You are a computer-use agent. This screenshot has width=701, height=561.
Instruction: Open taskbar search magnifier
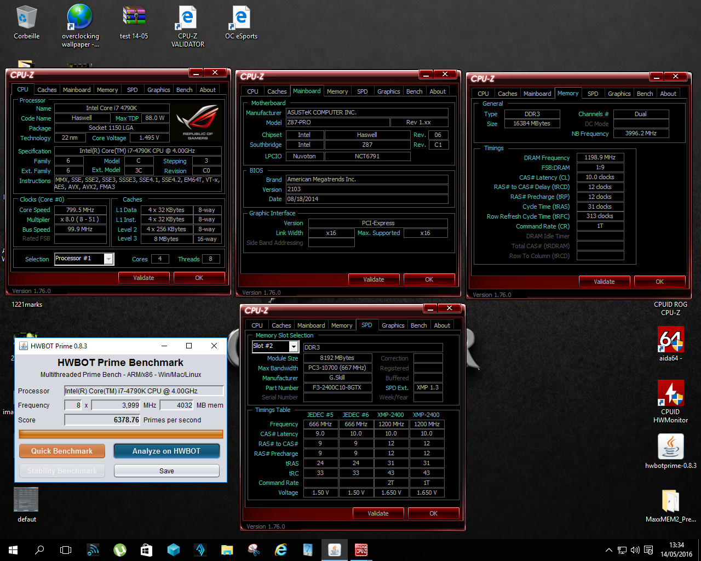[39, 549]
